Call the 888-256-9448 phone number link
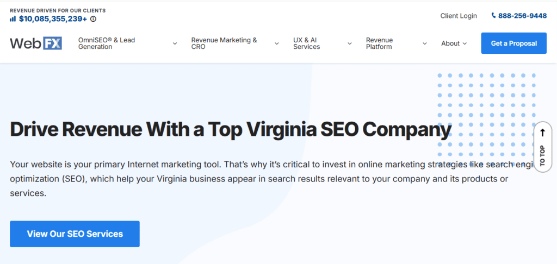Screen dimensions: 557x264 tap(522, 16)
